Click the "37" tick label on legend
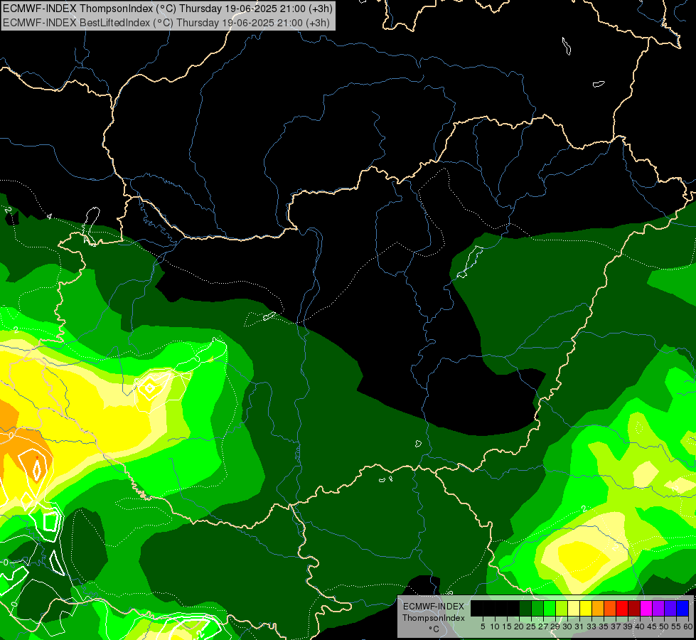The width and height of the screenshot is (696, 640). pos(616,626)
